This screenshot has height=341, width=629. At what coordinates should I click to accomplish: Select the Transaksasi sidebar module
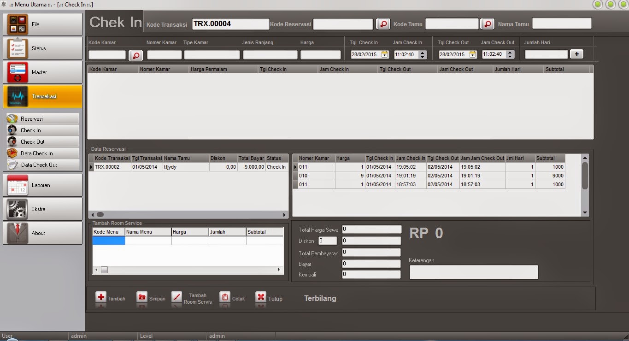[42, 96]
